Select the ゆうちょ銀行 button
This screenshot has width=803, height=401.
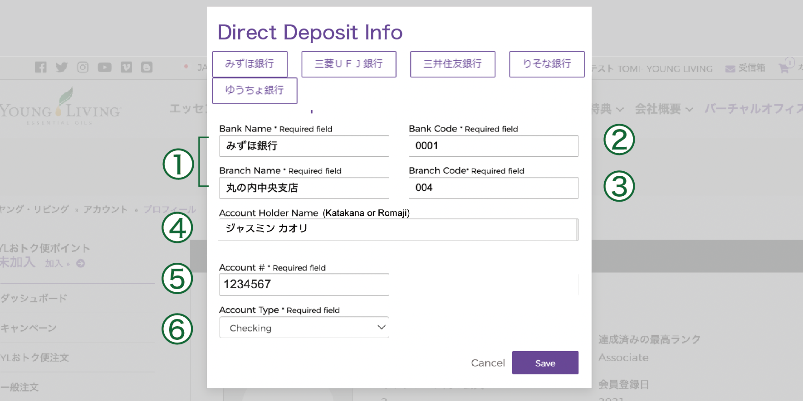(255, 90)
